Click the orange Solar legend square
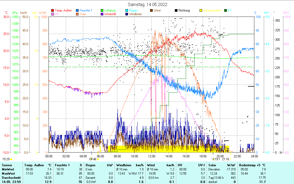294x184 pixels. click(x=78, y=14)
